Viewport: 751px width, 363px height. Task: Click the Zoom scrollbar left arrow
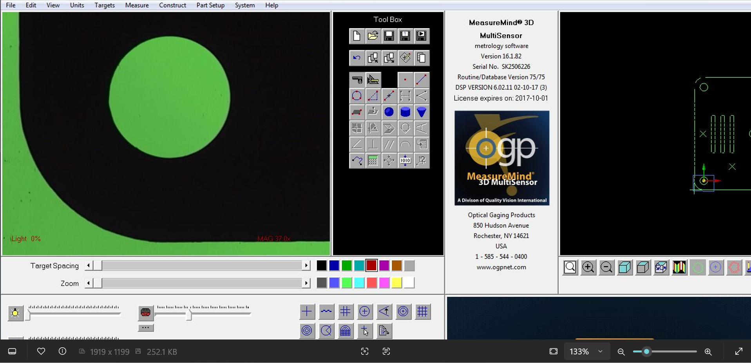pyautogui.click(x=89, y=283)
